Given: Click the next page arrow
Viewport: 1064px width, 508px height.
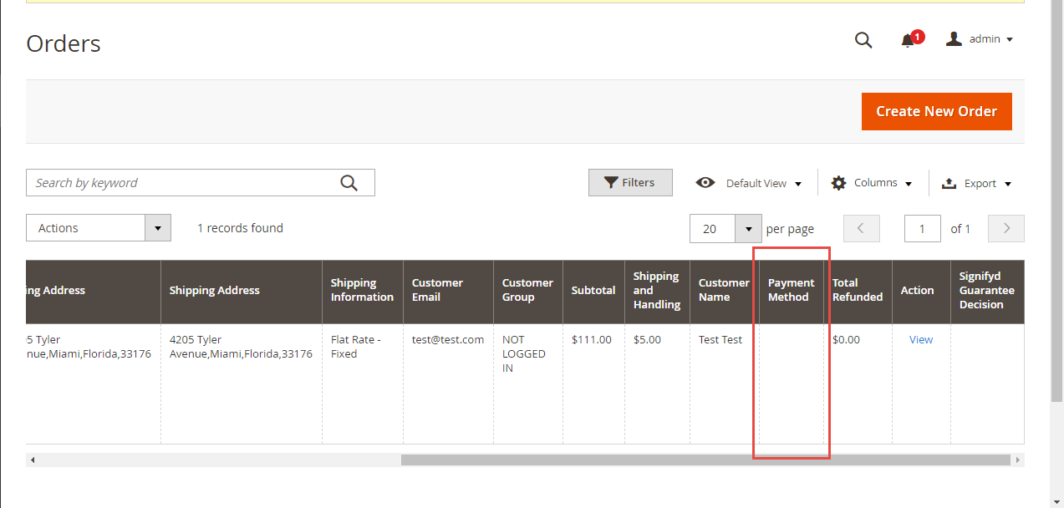Looking at the screenshot, I should [x=1005, y=228].
